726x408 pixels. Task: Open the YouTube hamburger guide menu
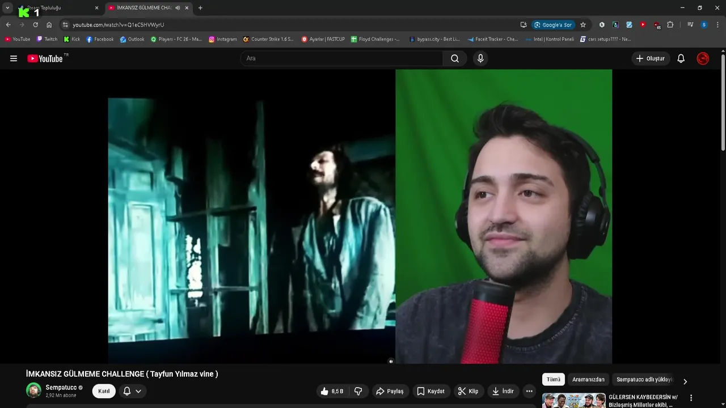coord(14,58)
